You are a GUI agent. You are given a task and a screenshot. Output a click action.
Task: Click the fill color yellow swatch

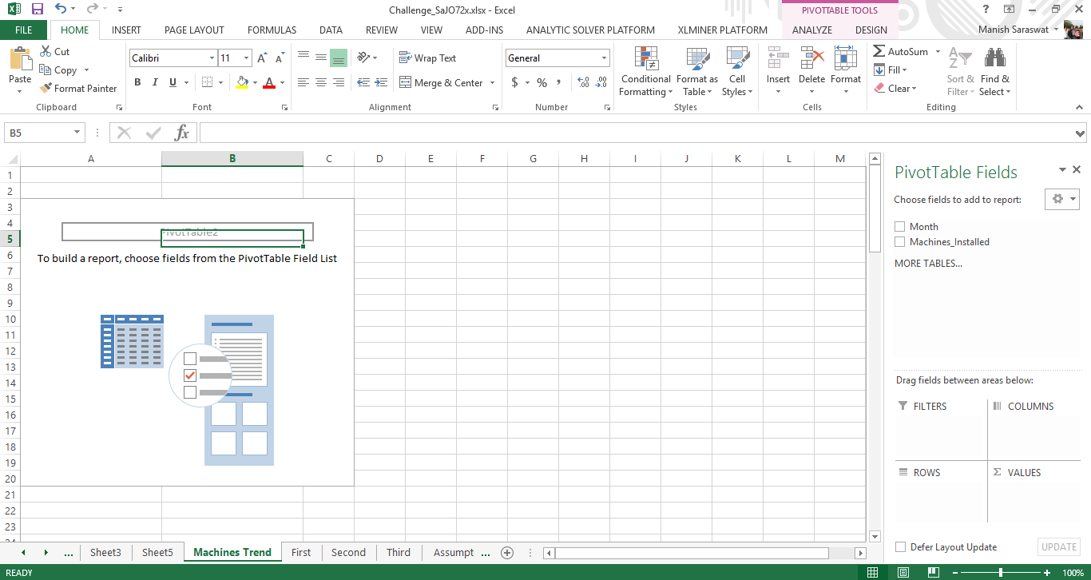(243, 82)
